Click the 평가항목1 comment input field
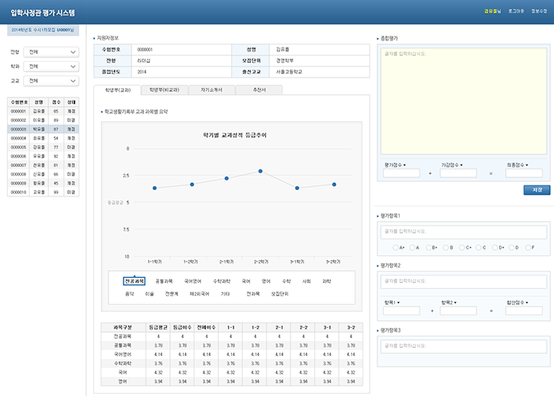 464,231
